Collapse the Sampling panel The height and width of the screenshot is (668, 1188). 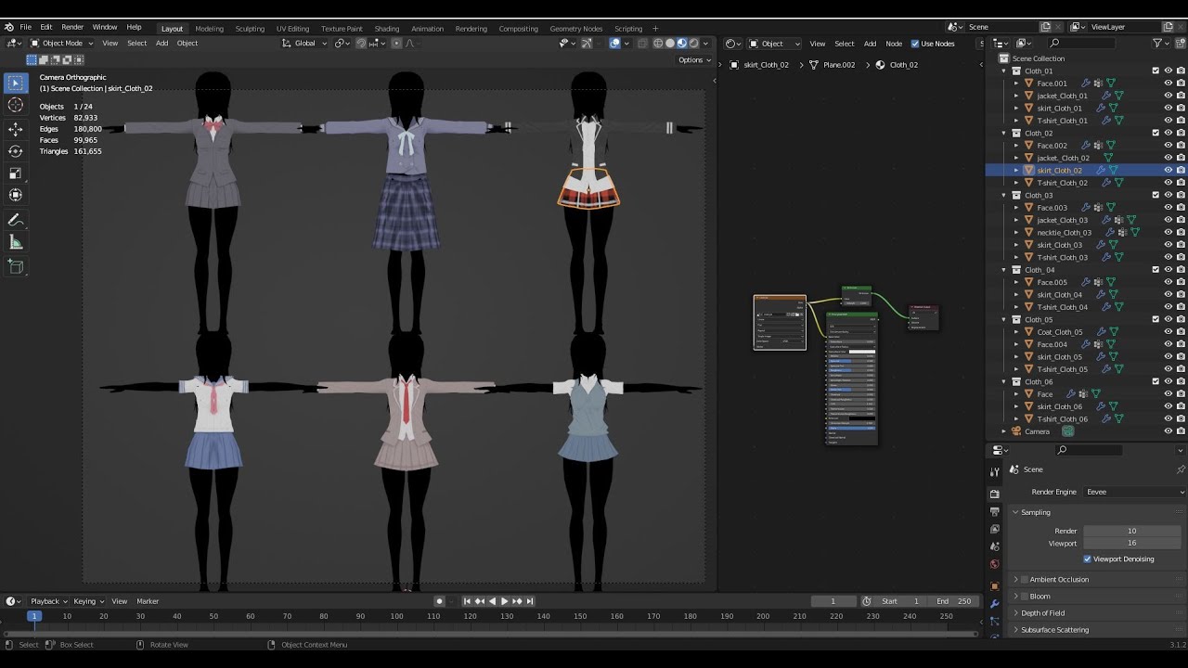coord(1015,512)
